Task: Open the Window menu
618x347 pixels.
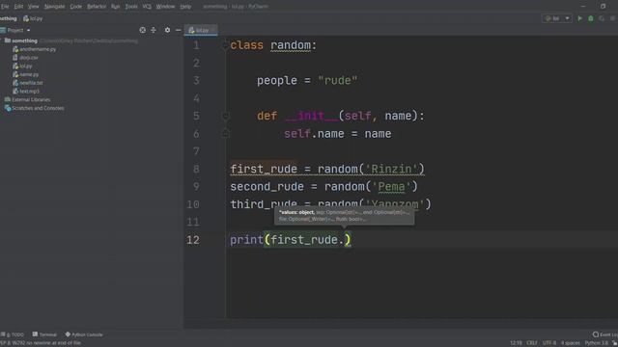Action: [165, 7]
